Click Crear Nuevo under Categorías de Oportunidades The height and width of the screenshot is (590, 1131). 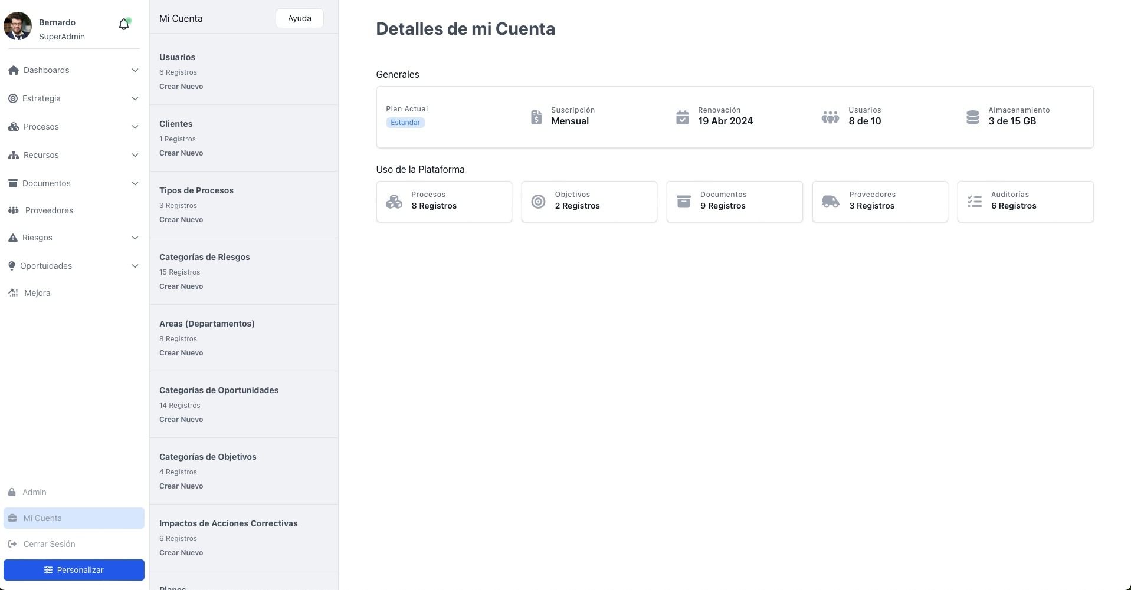[x=181, y=420]
